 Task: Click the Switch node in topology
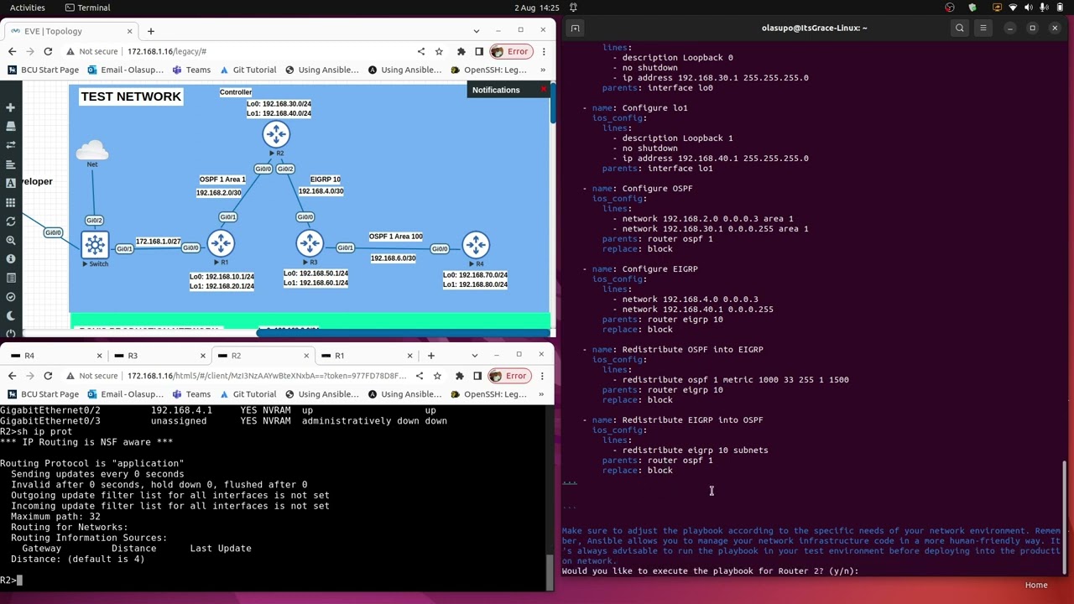95,245
